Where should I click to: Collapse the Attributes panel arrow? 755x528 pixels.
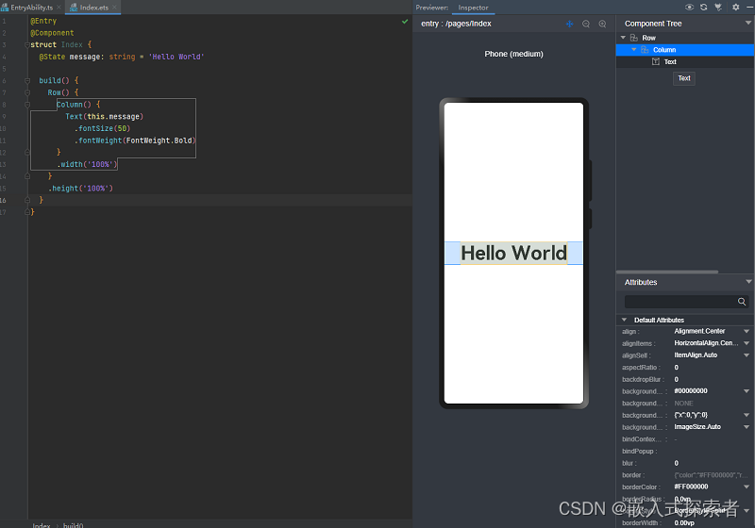[748, 282]
